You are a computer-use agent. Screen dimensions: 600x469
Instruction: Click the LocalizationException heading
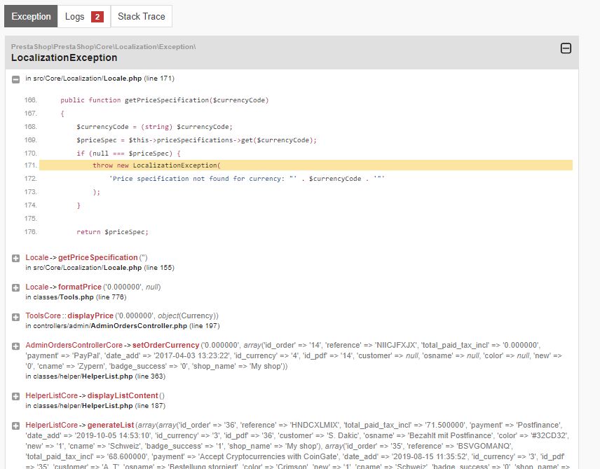(x=64, y=57)
